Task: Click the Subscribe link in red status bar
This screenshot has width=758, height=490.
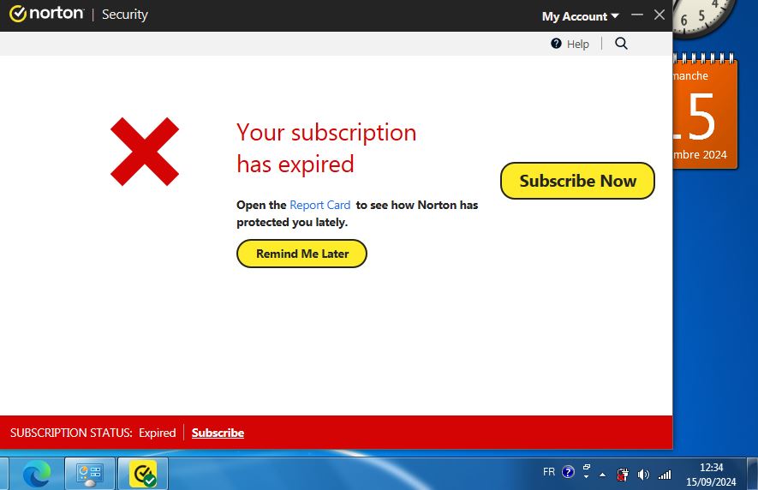Action: point(218,433)
